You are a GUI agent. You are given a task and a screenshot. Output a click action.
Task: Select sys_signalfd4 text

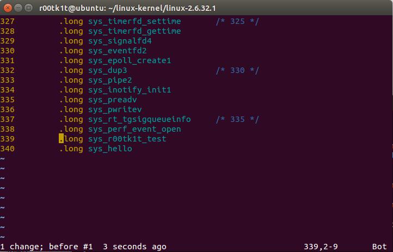tap(120, 41)
